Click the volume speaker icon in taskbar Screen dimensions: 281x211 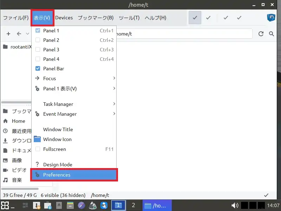[235, 205]
